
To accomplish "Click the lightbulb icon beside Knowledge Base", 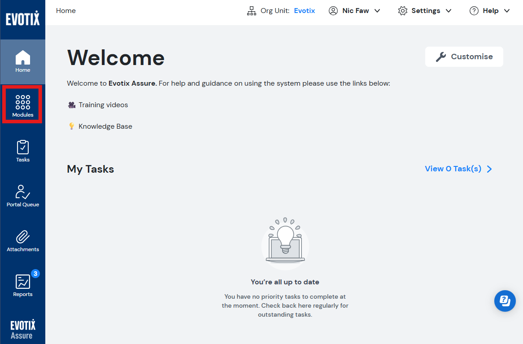I will point(71,126).
